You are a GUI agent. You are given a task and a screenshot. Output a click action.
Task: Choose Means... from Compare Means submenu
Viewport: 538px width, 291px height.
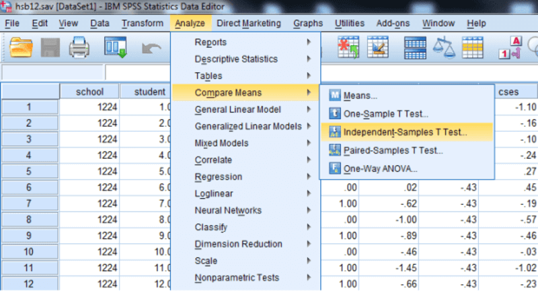click(x=407, y=95)
